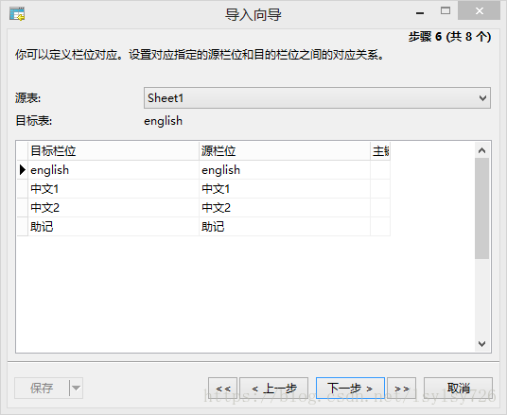Select target field cell 中文1
Screen dimensions: 507x415
coord(114,189)
